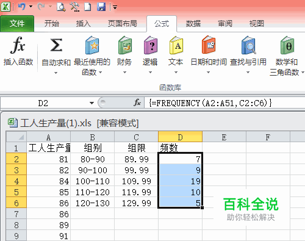Viewport: 305px width, 241px height.
Task: Open the 财务 functions icon
Action: 124,45
